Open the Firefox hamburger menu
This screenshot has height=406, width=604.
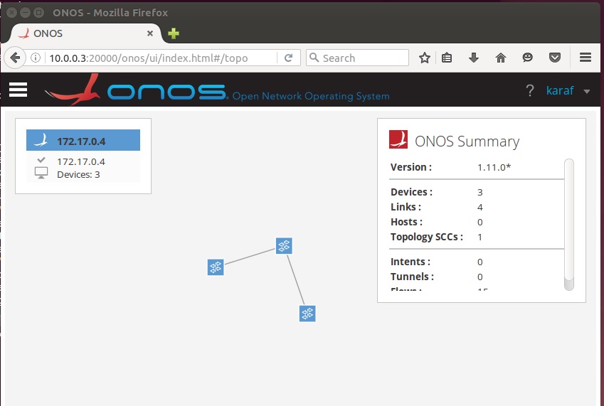(x=586, y=58)
